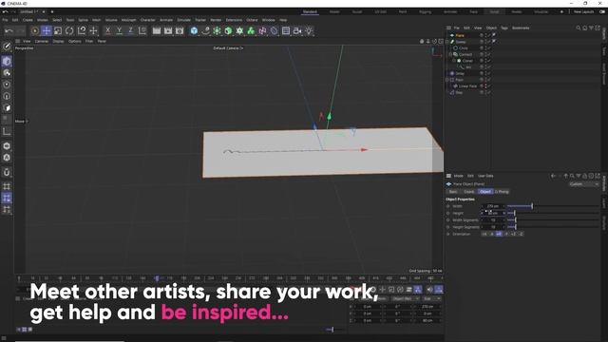Click the Model mode icon in left palette
This screenshot has height=342, width=608.
pos(7,61)
